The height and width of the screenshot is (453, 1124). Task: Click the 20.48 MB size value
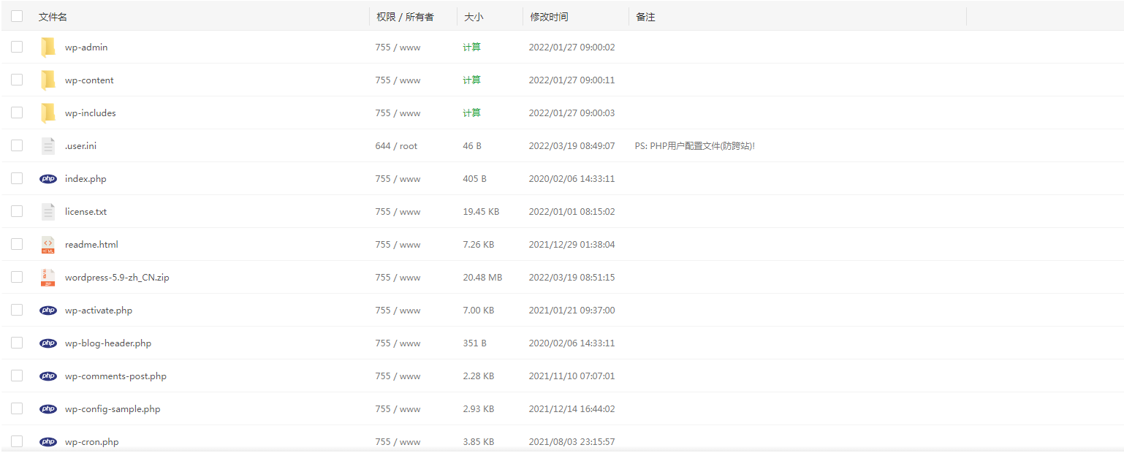tap(482, 278)
